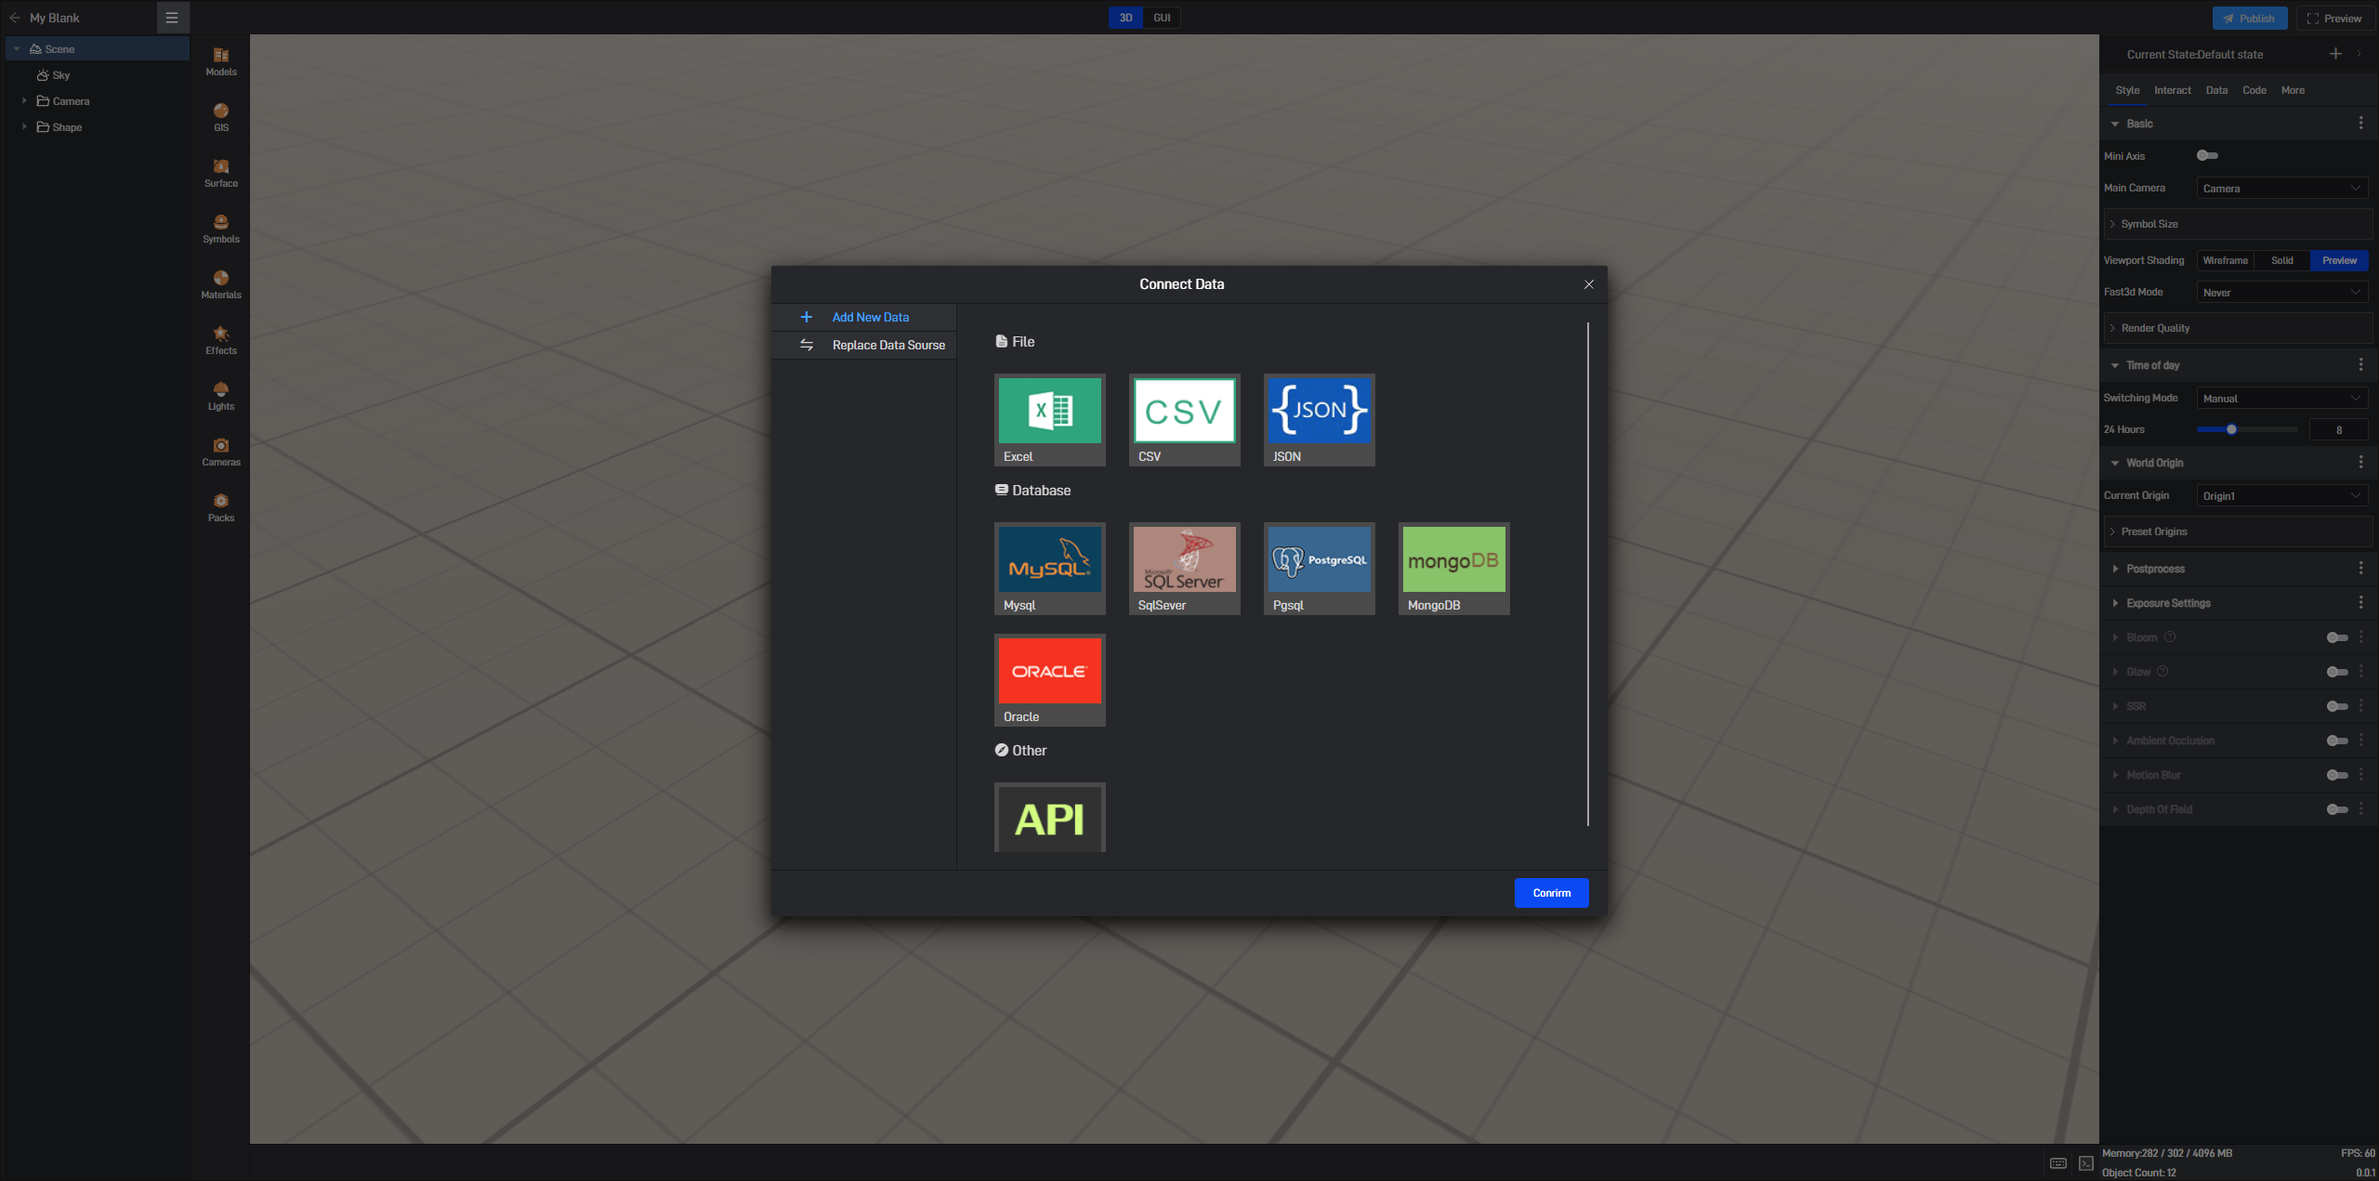Open World Origin options menu

[2361, 463]
